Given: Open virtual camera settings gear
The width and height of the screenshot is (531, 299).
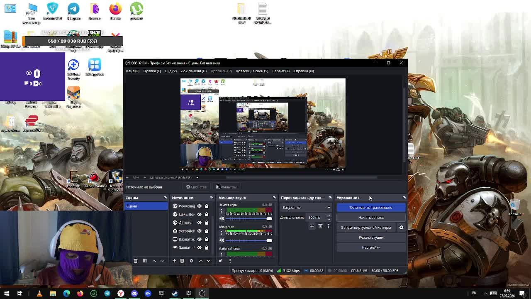Looking at the screenshot, I should (x=401, y=228).
